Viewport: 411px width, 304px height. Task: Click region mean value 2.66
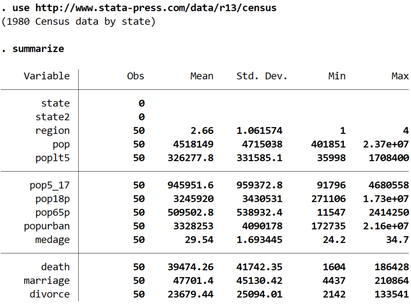[x=202, y=131]
